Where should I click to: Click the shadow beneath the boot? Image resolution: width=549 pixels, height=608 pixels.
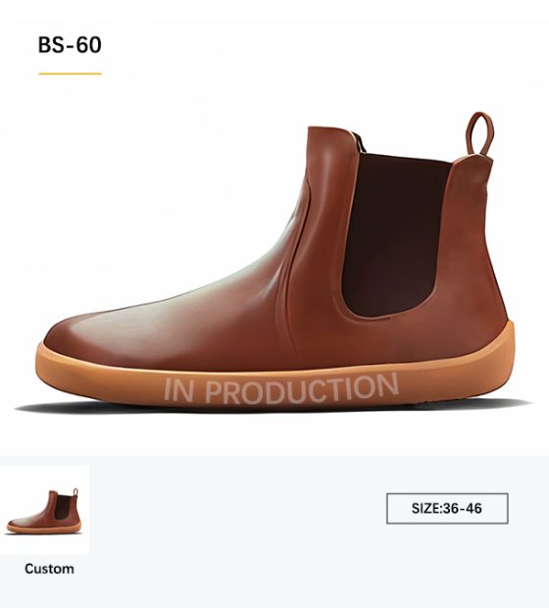click(x=272, y=409)
